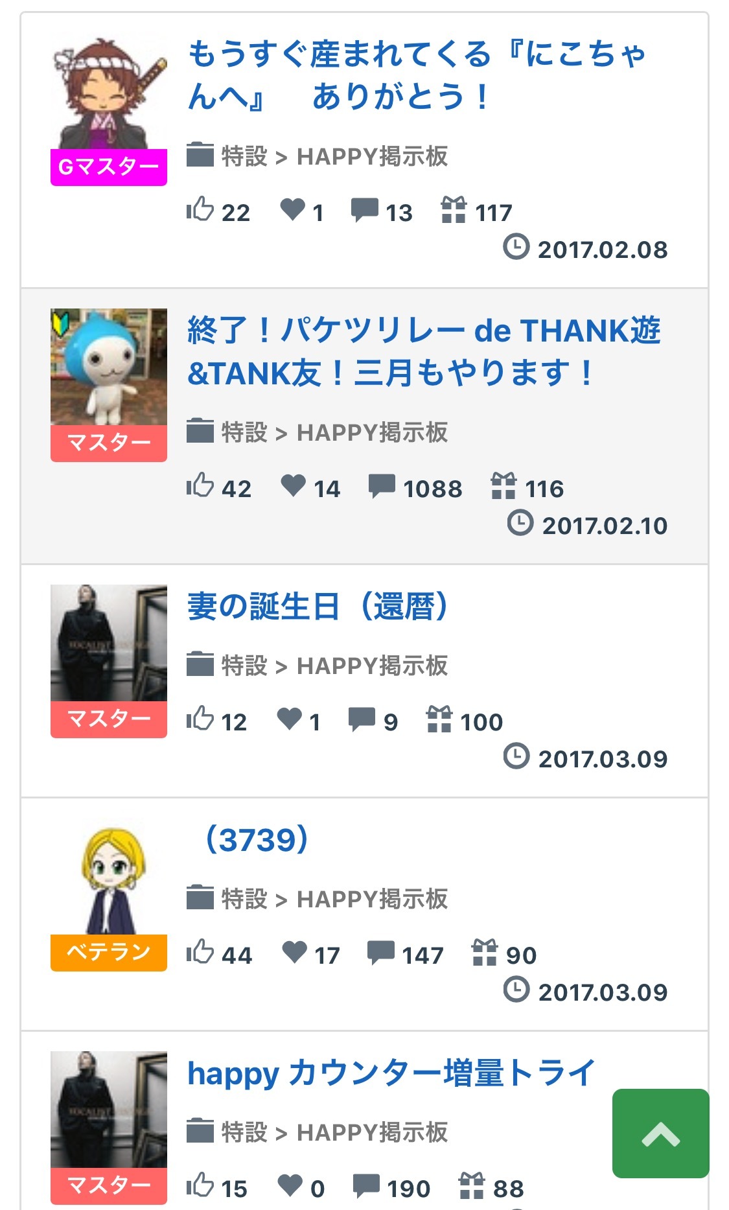Click the orange ベテラン rank badge
This screenshot has height=1210, width=729.
pyautogui.click(x=109, y=953)
